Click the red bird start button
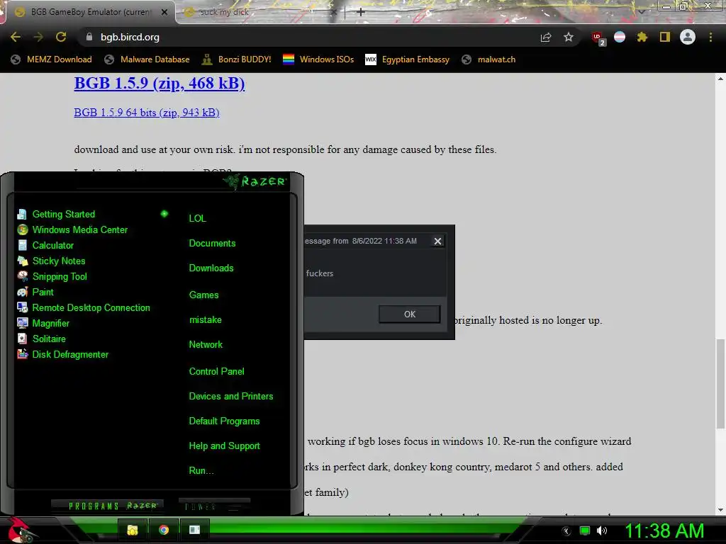 click(21, 530)
